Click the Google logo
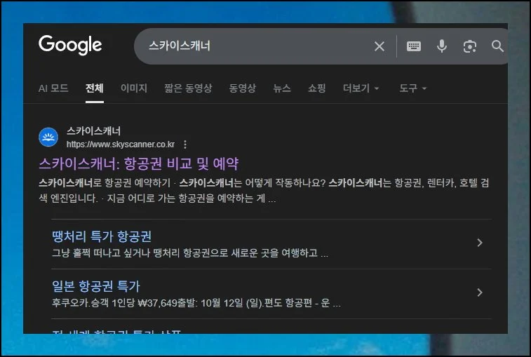This screenshot has height=357, width=531. tap(70, 45)
